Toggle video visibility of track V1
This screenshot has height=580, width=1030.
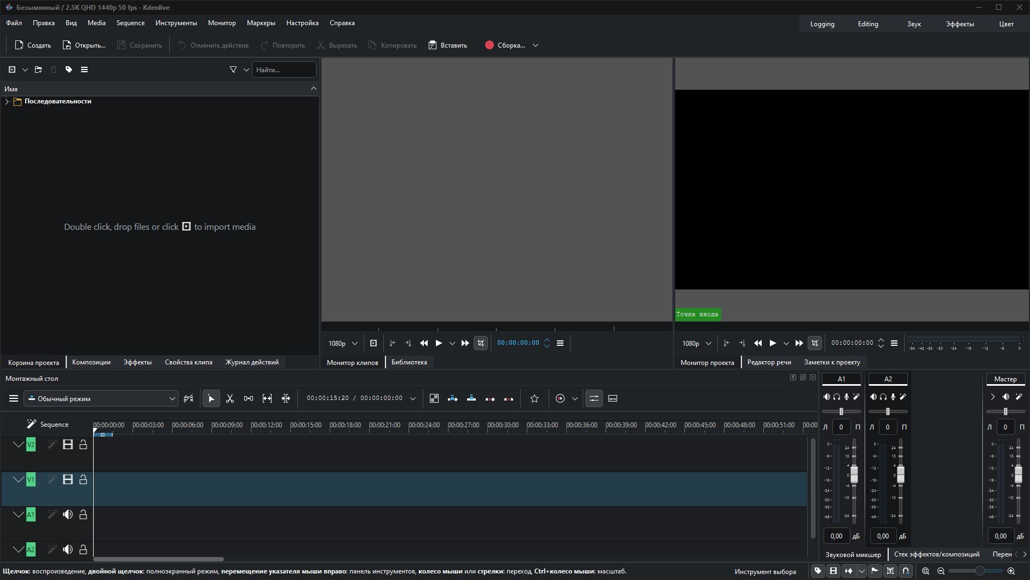pos(68,480)
